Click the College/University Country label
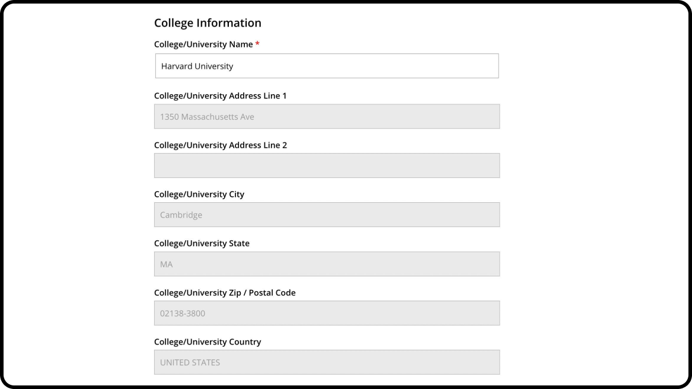The height and width of the screenshot is (389, 692). coord(208,342)
